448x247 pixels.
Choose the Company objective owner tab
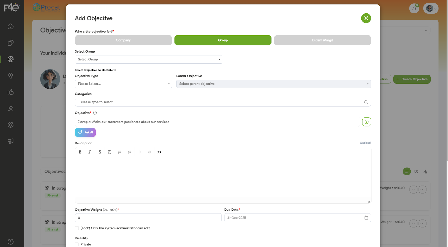123,40
